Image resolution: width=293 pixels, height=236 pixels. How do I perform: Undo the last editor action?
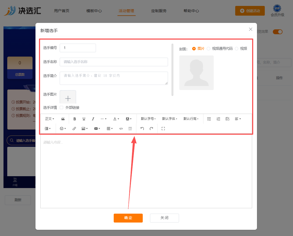[142, 129]
